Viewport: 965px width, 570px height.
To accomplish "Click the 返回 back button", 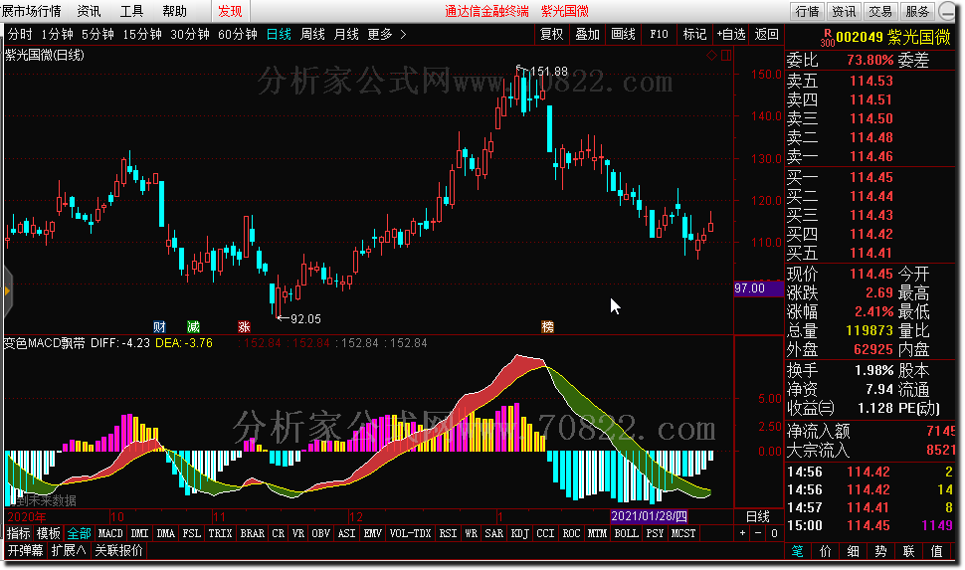I will tap(767, 35).
